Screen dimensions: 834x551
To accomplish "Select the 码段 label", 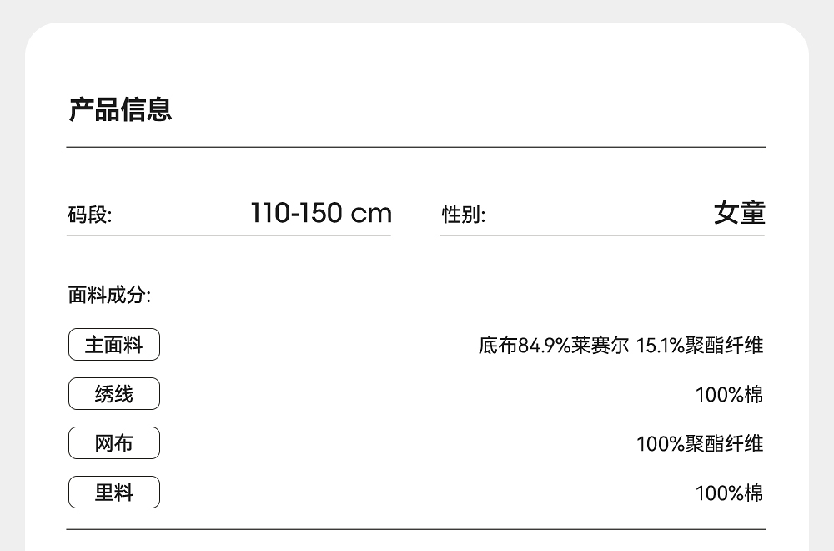I will coord(89,215).
